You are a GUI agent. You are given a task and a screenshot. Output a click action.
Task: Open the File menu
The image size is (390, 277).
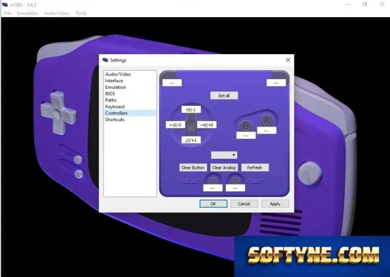pyautogui.click(x=7, y=13)
